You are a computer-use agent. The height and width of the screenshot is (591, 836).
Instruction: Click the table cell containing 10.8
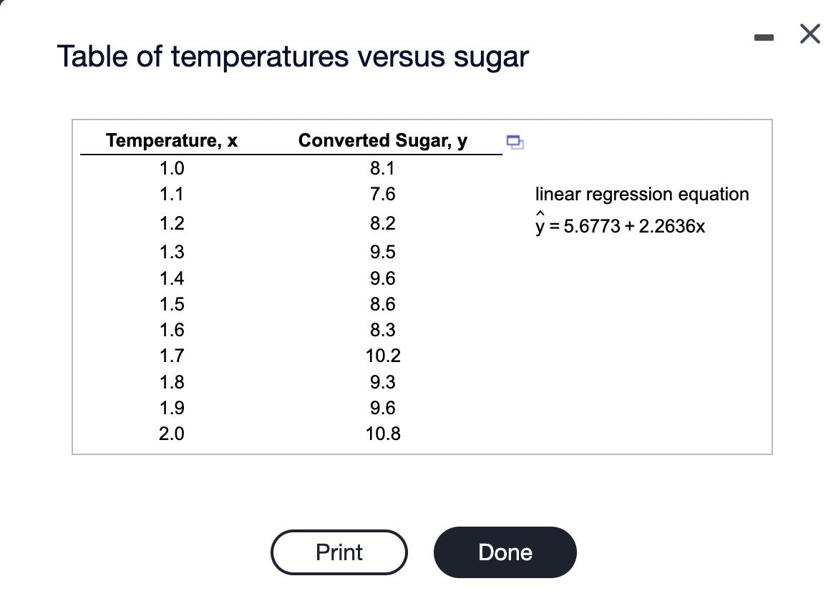coord(383,434)
